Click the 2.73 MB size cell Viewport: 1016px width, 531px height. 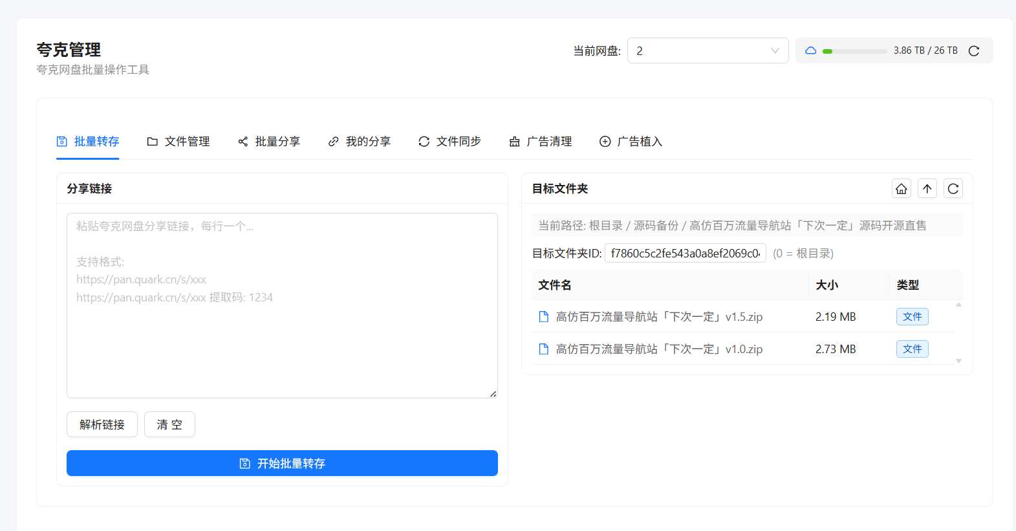(x=836, y=349)
